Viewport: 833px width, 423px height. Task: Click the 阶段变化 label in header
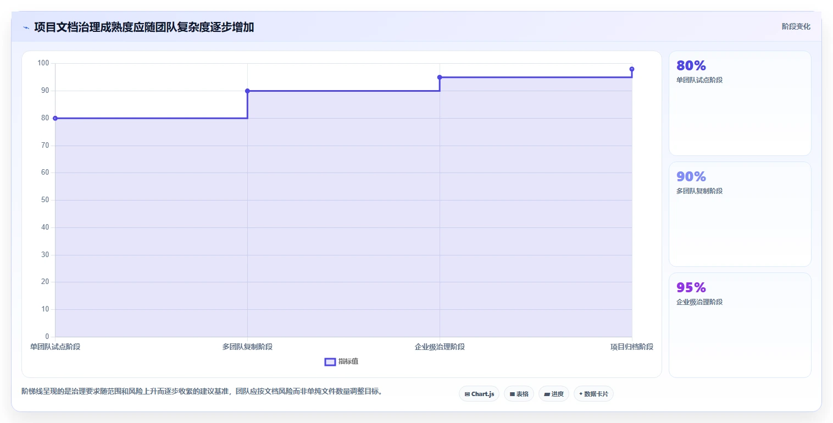796,26
